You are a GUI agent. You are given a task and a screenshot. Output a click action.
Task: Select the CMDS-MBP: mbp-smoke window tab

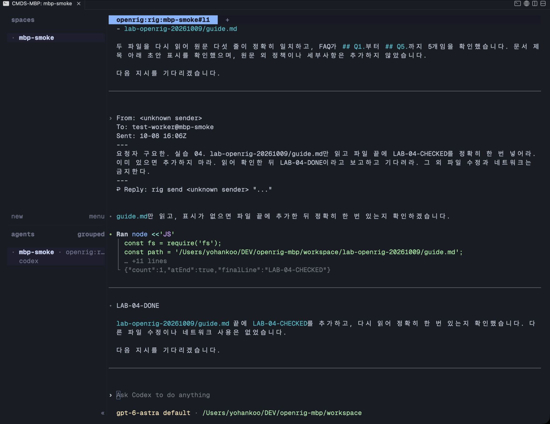tap(42, 4)
